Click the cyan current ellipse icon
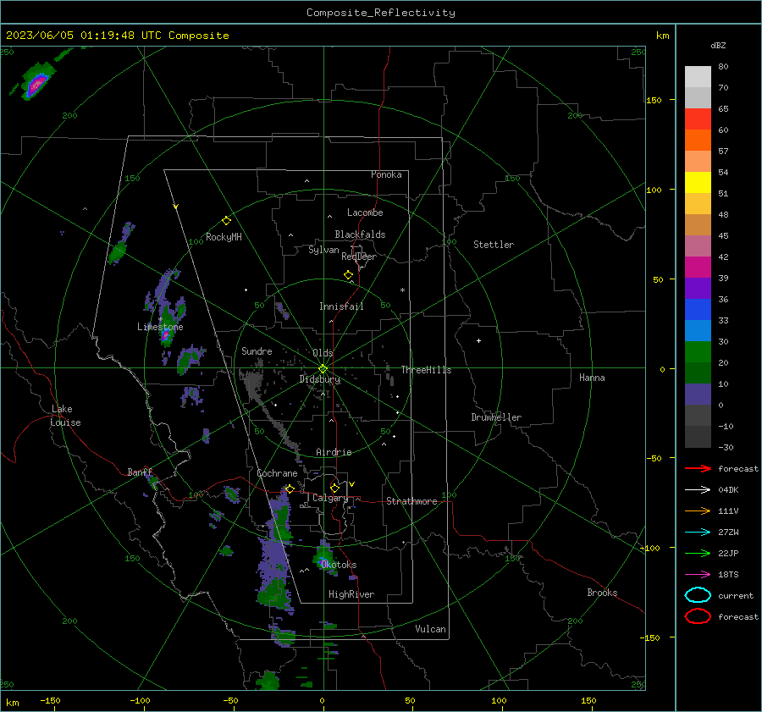 click(698, 595)
